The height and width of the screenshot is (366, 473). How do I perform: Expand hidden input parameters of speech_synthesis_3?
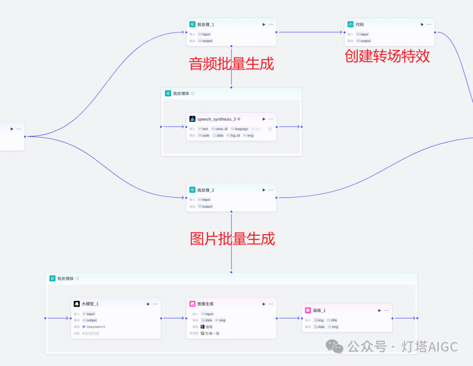(x=270, y=129)
